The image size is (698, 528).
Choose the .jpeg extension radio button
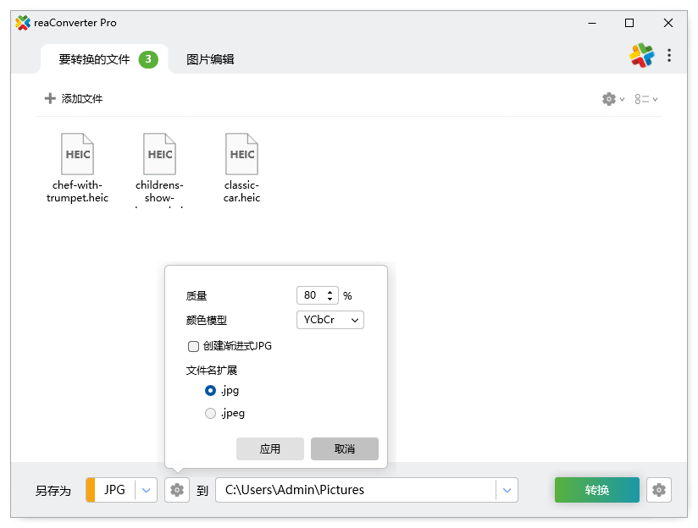pyautogui.click(x=211, y=414)
